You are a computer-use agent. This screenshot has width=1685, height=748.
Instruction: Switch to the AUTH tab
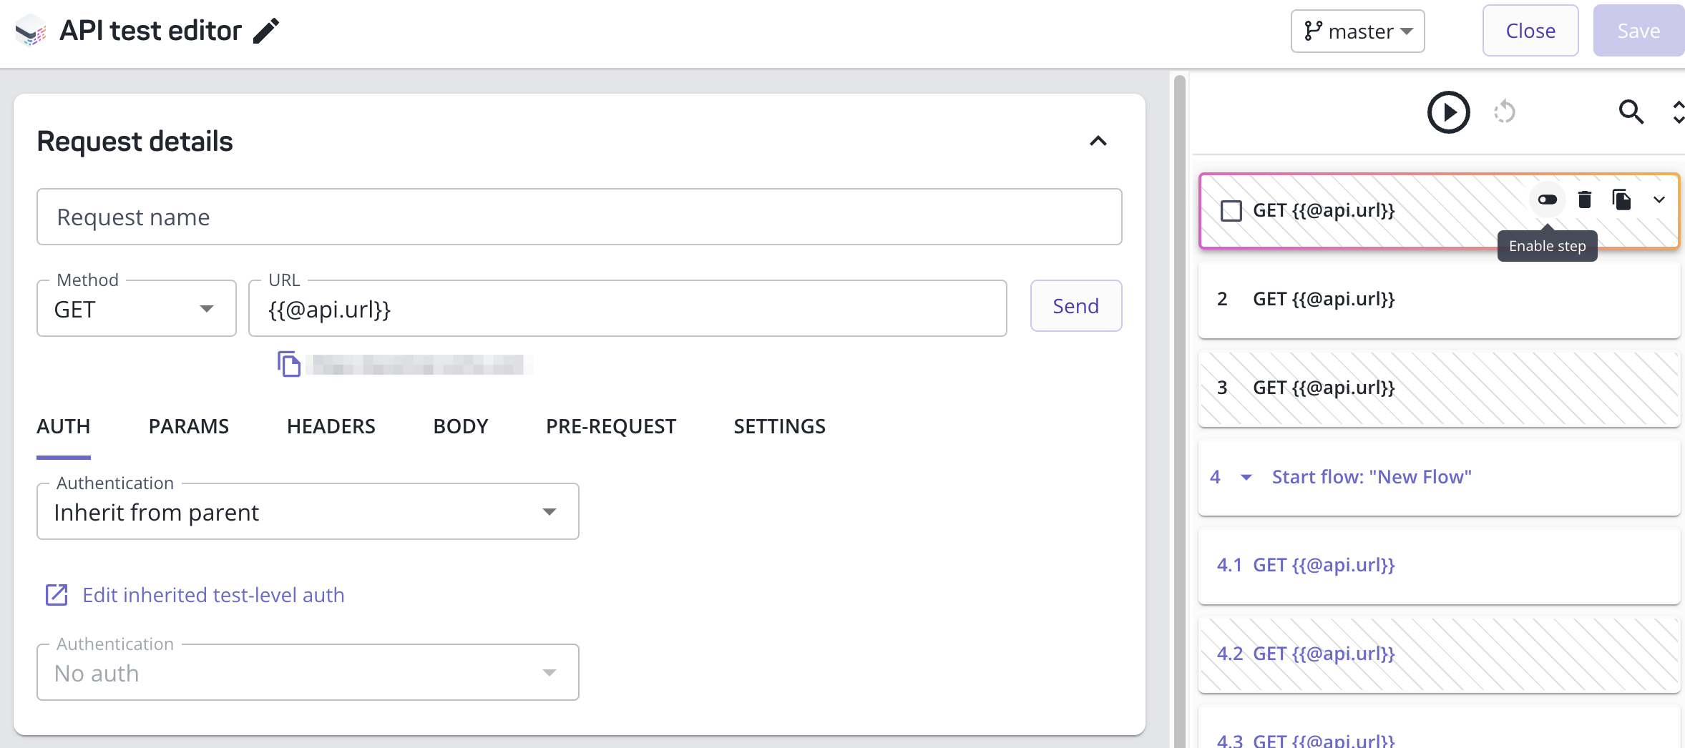pos(64,427)
